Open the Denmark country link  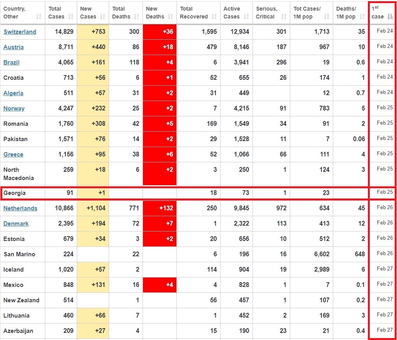click(x=16, y=224)
